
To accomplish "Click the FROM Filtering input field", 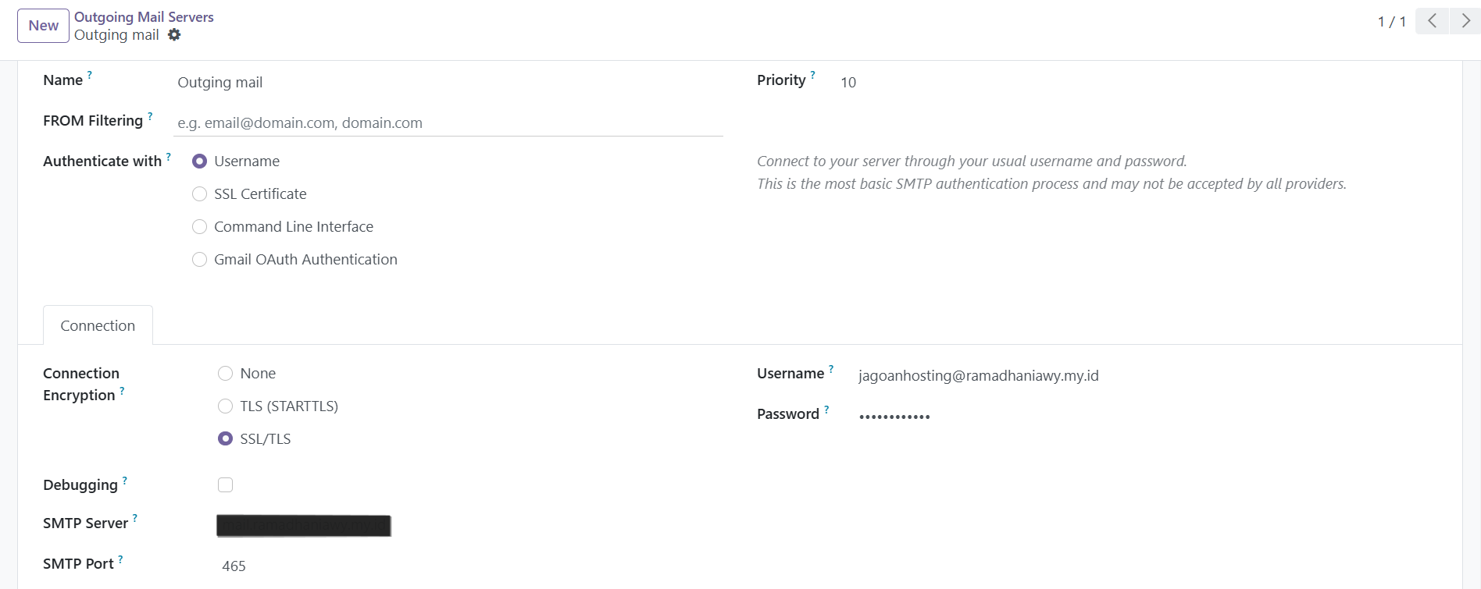I will coord(448,122).
